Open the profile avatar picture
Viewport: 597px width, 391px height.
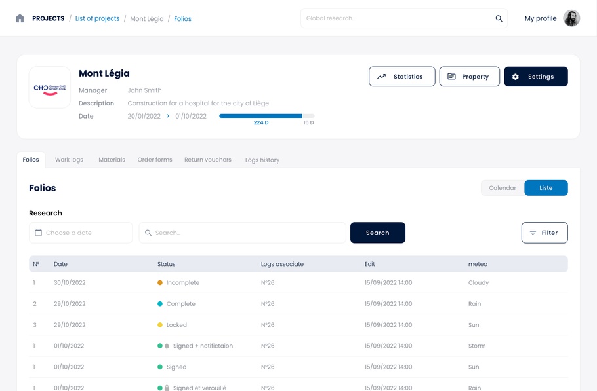click(571, 18)
